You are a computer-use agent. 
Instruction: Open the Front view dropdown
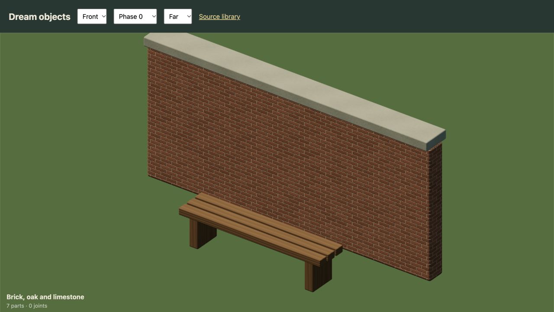coord(92,16)
